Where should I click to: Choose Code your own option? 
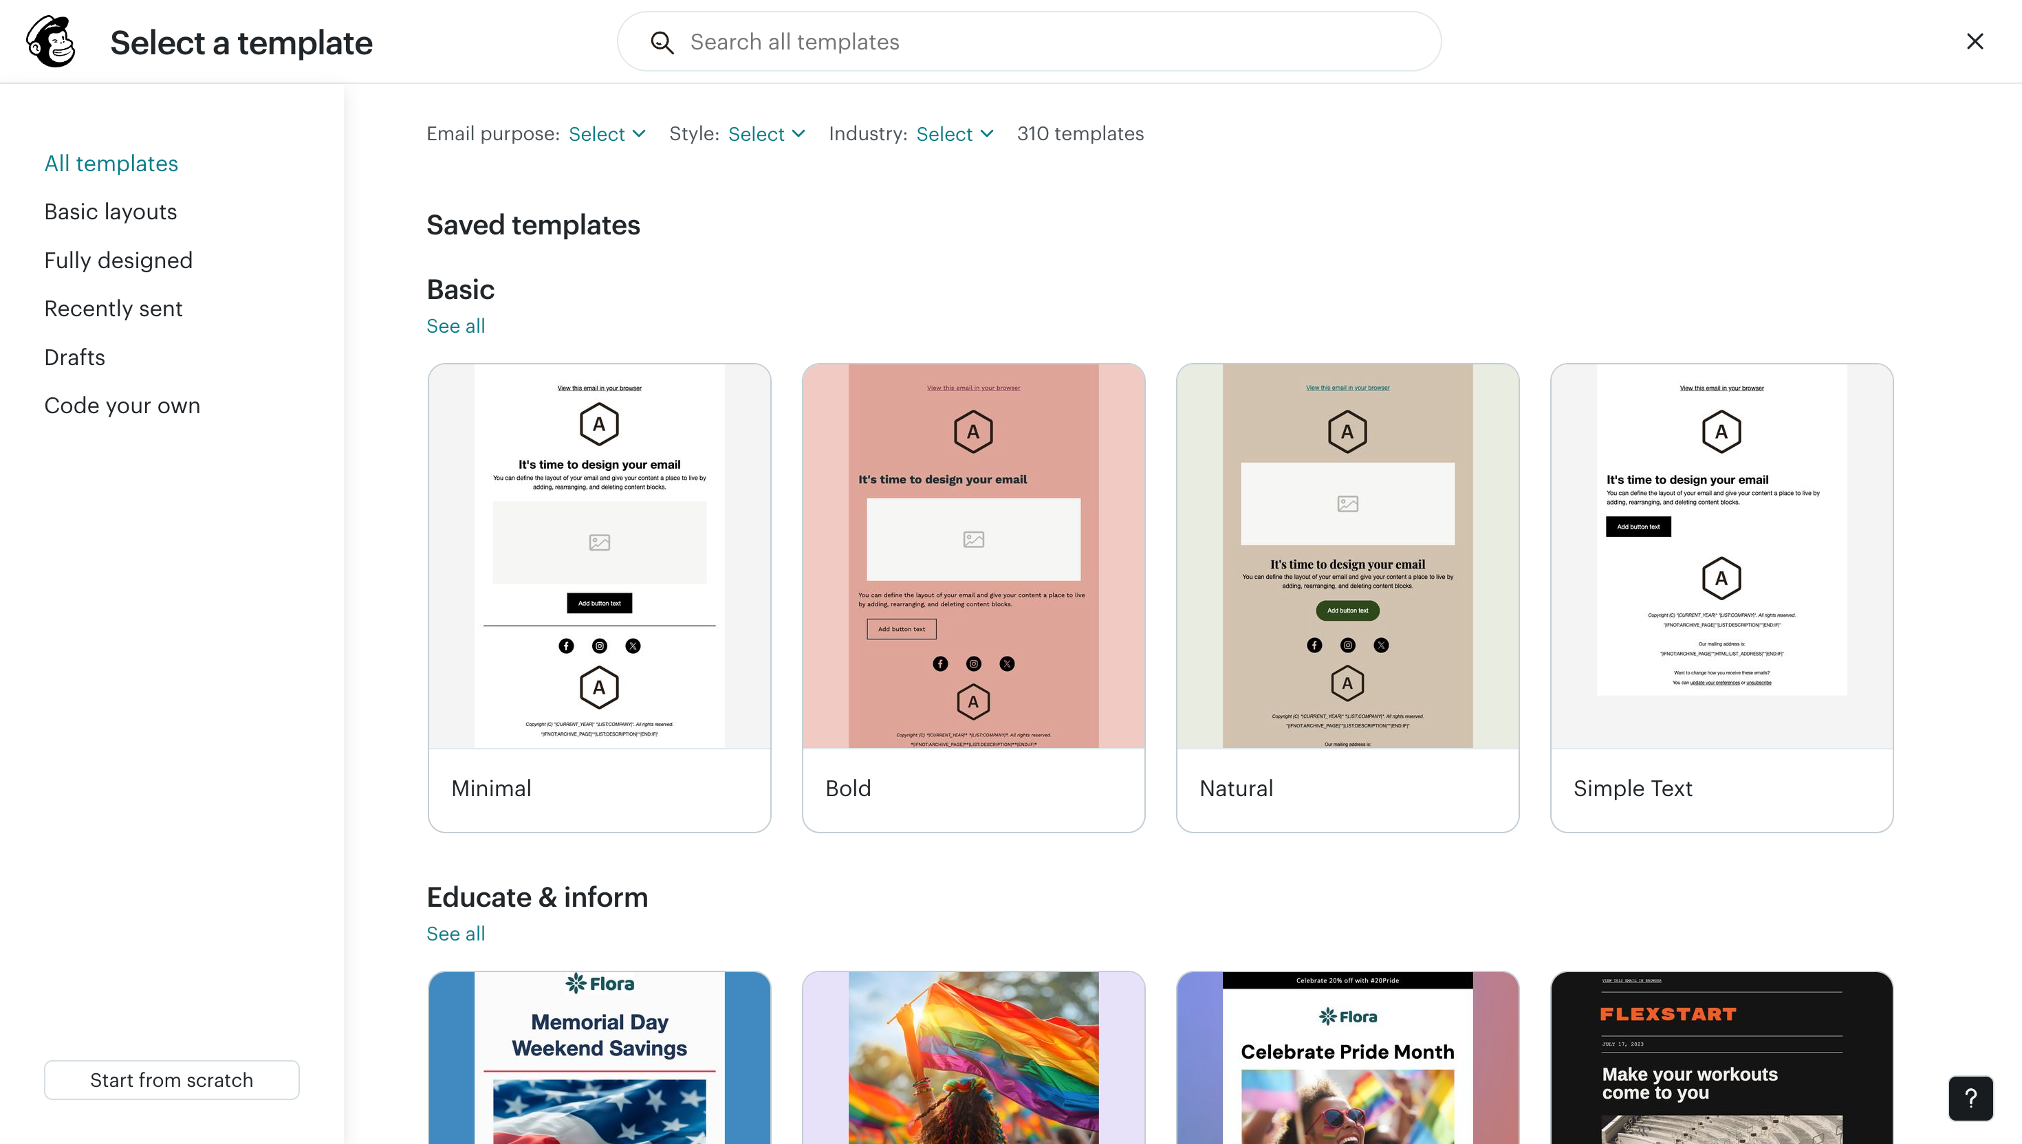[122, 406]
